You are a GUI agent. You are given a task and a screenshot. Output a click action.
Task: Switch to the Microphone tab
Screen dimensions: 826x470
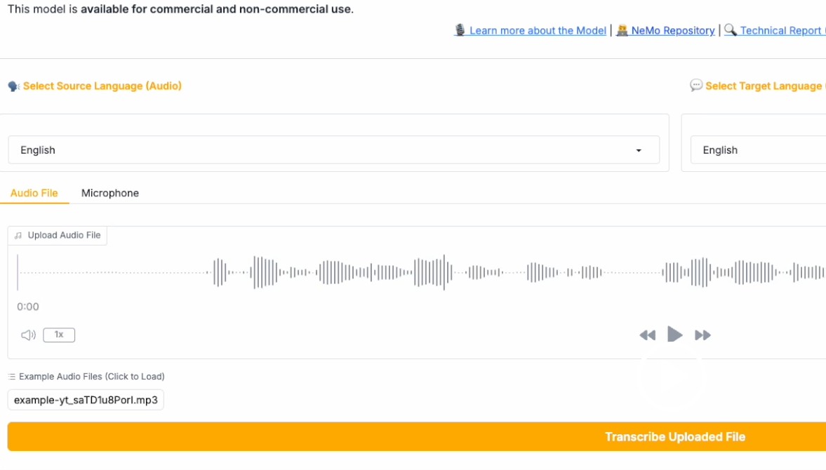110,193
